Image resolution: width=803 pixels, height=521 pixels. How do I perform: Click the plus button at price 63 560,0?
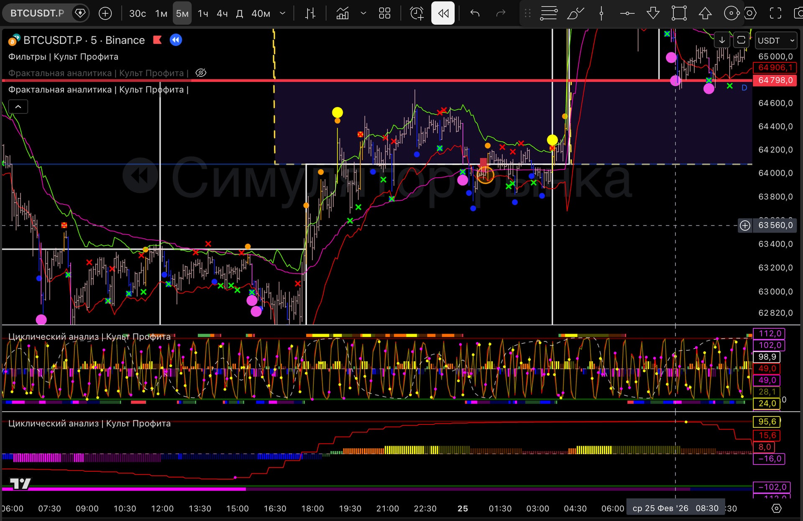[x=745, y=225]
